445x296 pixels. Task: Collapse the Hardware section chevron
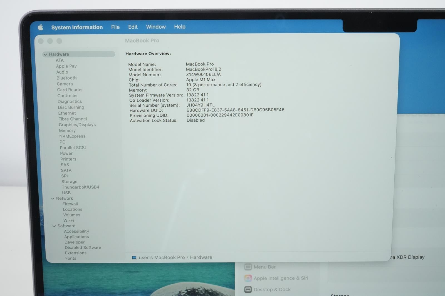(45, 54)
